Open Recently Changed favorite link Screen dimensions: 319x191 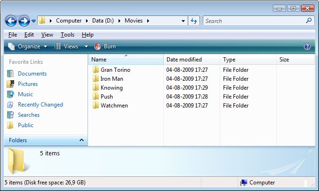[40, 105]
